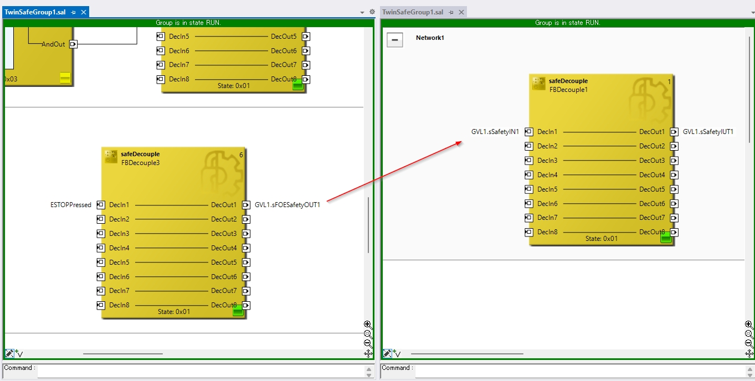The width and height of the screenshot is (755, 381).
Task: Click the edit pencil icon in left editor
Action: [x=9, y=353]
